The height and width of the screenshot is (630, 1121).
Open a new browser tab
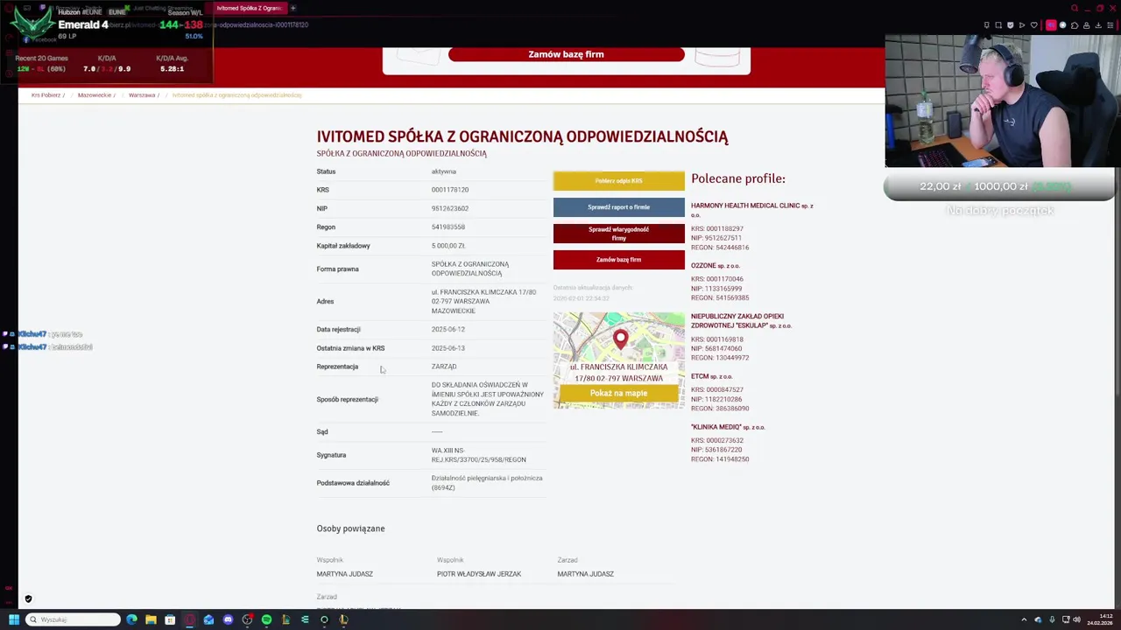[x=293, y=8]
